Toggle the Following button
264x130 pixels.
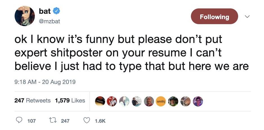[x=214, y=16]
